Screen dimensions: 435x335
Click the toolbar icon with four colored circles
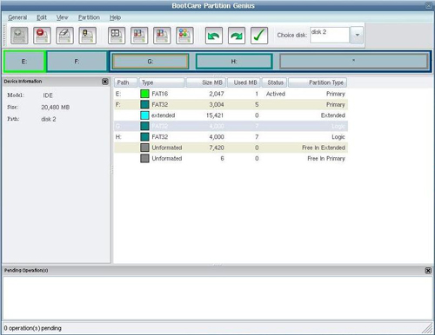click(184, 36)
